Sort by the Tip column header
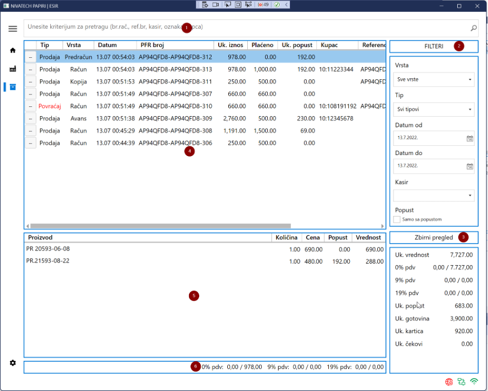 pyautogui.click(x=50, y=45)
